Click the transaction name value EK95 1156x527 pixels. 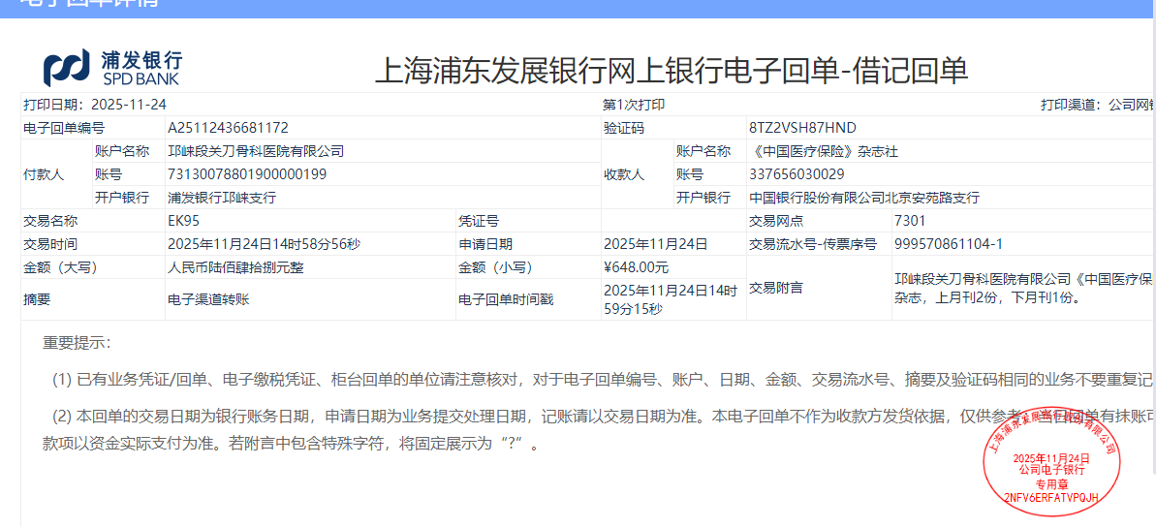tap(184, 221)
